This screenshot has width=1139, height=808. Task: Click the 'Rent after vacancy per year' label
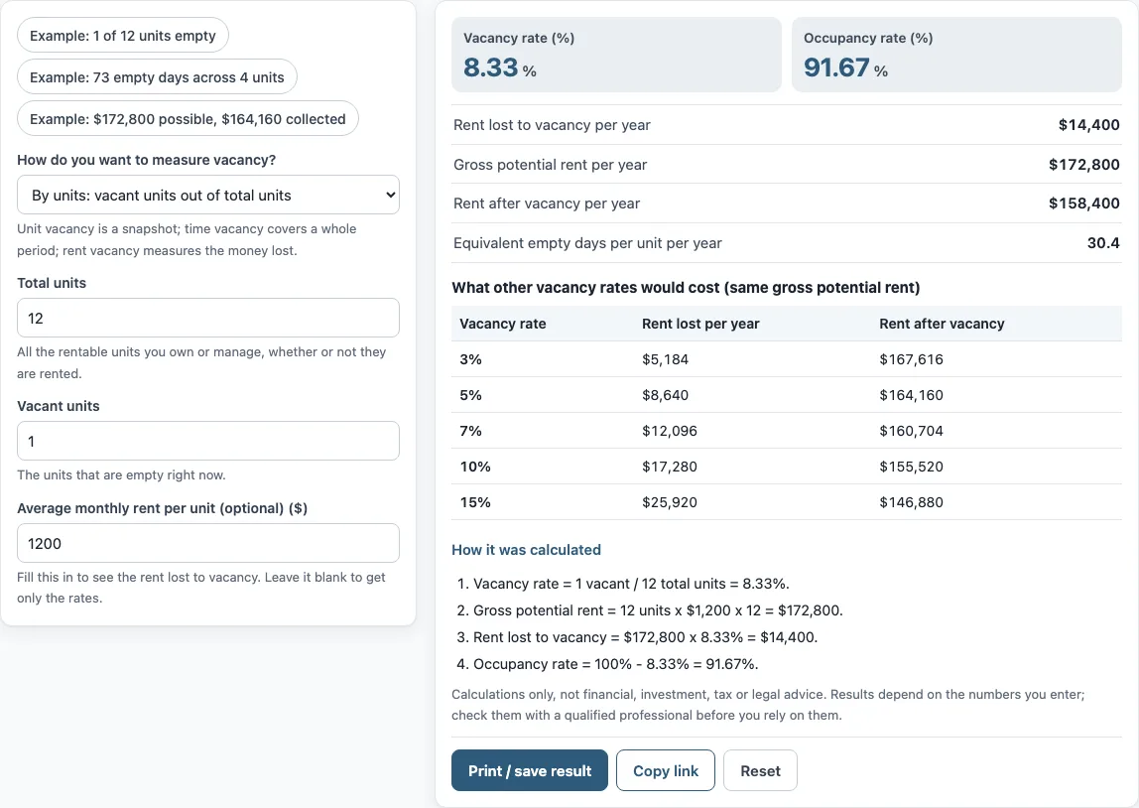point(547,203)
